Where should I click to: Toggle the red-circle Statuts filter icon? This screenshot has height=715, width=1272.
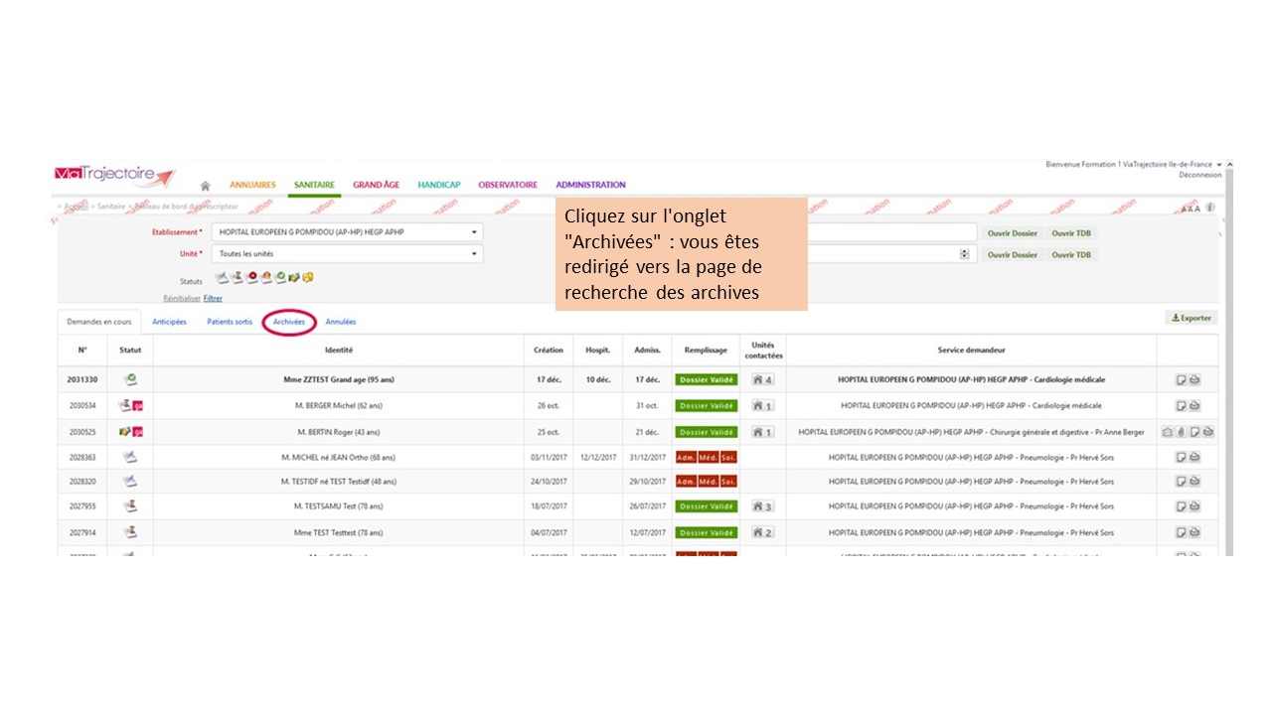252,277
